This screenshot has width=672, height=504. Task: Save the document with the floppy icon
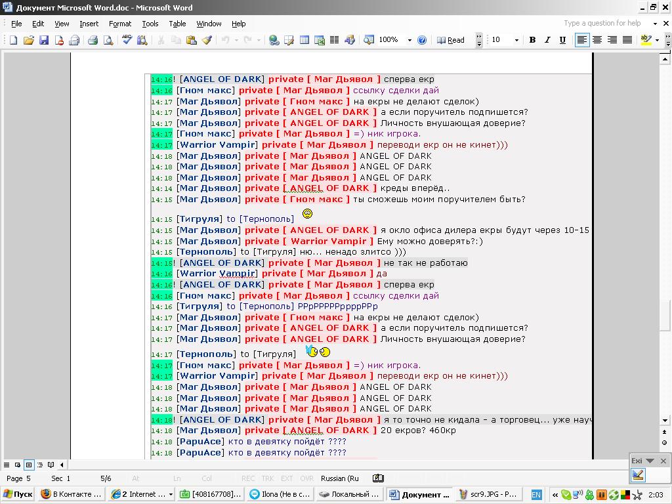(44, 40)
